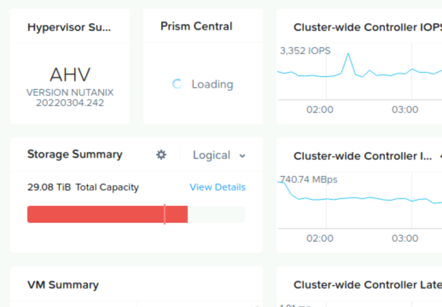Viewport: 442px width, 307px height.
Task: Click 02:00 on the bandwidth chart axis
Action: coord(320,238)
